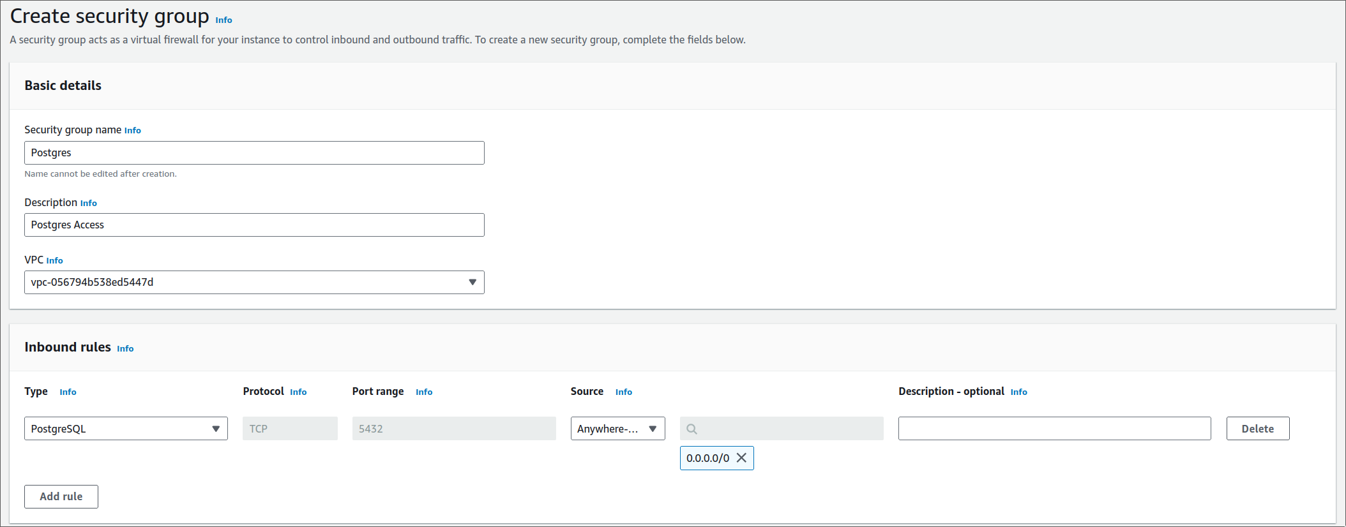The width and height of the screenshot is (1346, 527).
Task: Open Info link for Protocol column
Action: click(x=298, y=392)
